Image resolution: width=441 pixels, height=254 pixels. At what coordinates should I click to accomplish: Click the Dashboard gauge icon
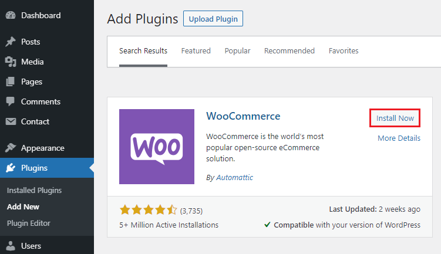(x=11, y=15)
